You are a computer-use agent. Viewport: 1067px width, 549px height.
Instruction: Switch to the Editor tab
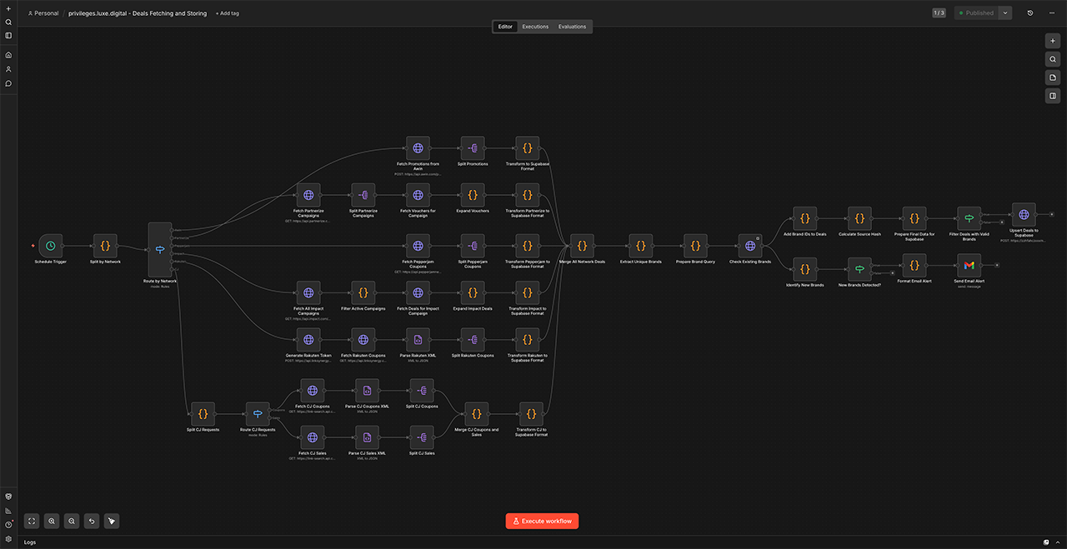tap(505, 27)
